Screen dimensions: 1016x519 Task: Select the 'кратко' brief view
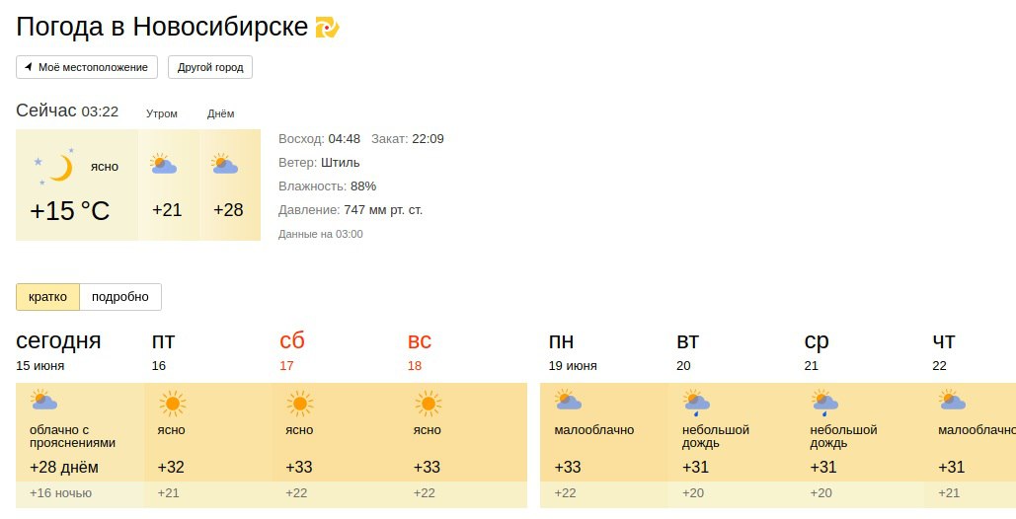(x=48, y=297)
